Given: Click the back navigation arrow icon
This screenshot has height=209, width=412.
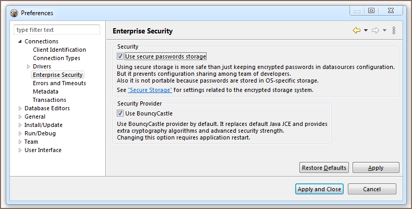Looking at the screenshot, I should point(357,31).
